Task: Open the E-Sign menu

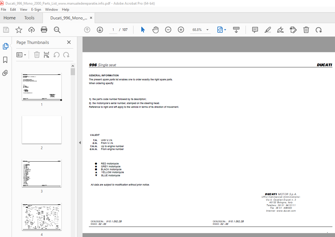Action: coord(36,9)
